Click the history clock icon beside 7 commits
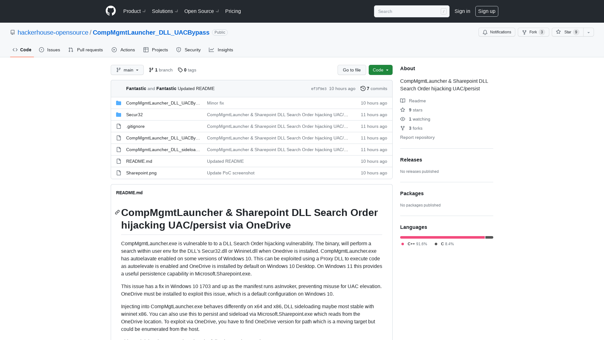The width and height of the screenshot is (604, 340). coord(363,88)
